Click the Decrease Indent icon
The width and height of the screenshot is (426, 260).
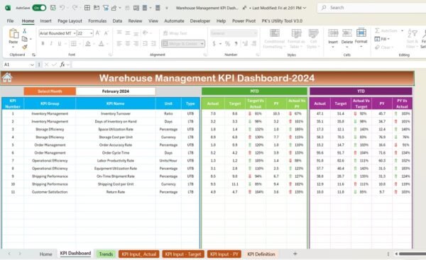[x=145, y=43]
